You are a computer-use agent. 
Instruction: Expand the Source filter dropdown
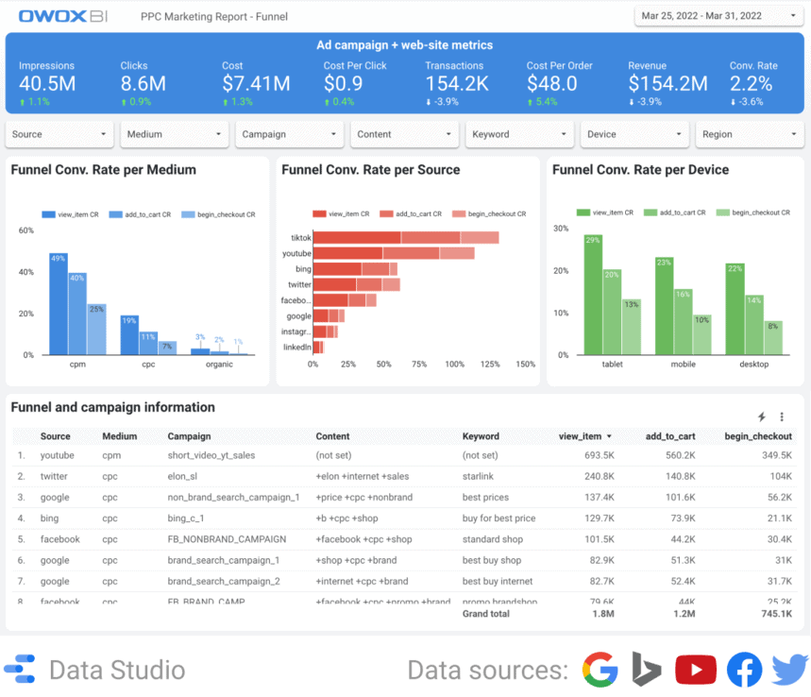(59, 134)
